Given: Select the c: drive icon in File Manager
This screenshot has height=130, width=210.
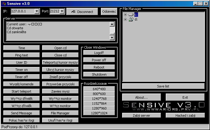Looking at the screenshot, I should click(131, 14).
